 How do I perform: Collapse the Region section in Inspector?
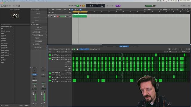pos(32,10)
